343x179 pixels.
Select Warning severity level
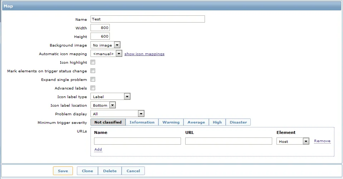point(171,122)
